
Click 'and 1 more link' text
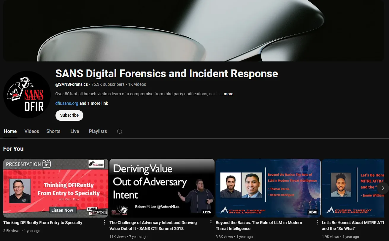(94, 103)
